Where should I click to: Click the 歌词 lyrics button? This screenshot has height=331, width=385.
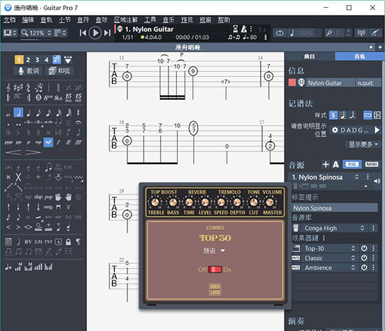(28, 71)
